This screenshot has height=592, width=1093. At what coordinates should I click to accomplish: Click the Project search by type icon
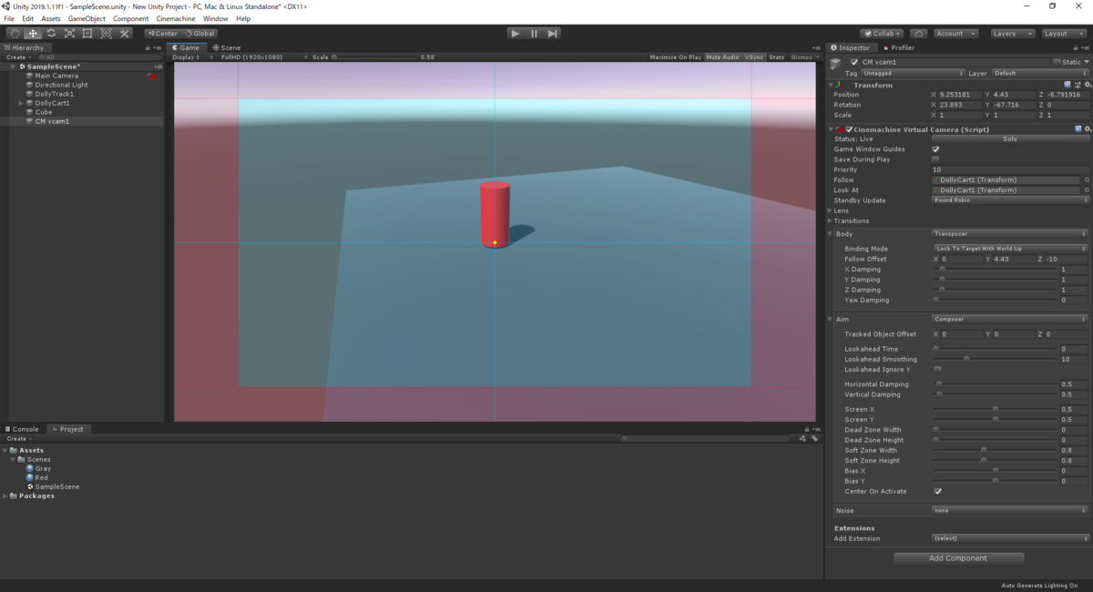[x=802, y=438]
